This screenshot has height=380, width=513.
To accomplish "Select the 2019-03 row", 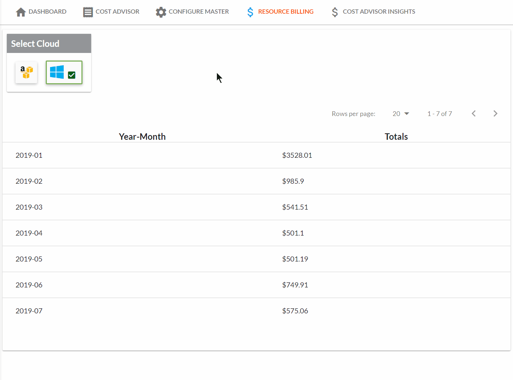I will [x=256, y=207].
